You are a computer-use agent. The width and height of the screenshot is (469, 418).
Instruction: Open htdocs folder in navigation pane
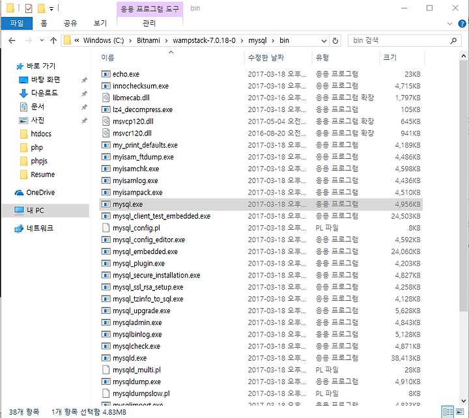(x=41, y=133)
